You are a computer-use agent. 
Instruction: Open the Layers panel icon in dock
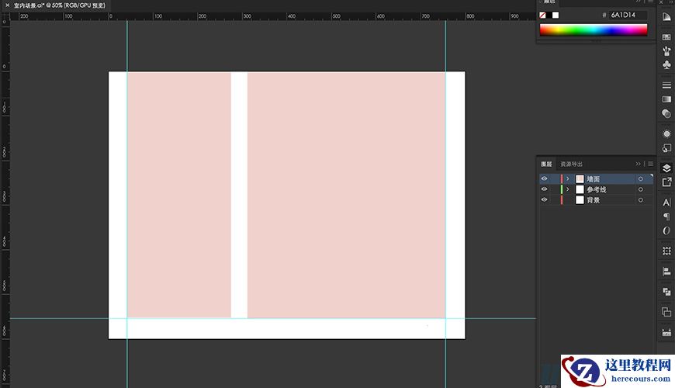[x=666, y=168]
